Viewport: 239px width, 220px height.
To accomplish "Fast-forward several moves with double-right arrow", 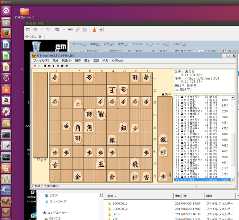I will point(63,66).
